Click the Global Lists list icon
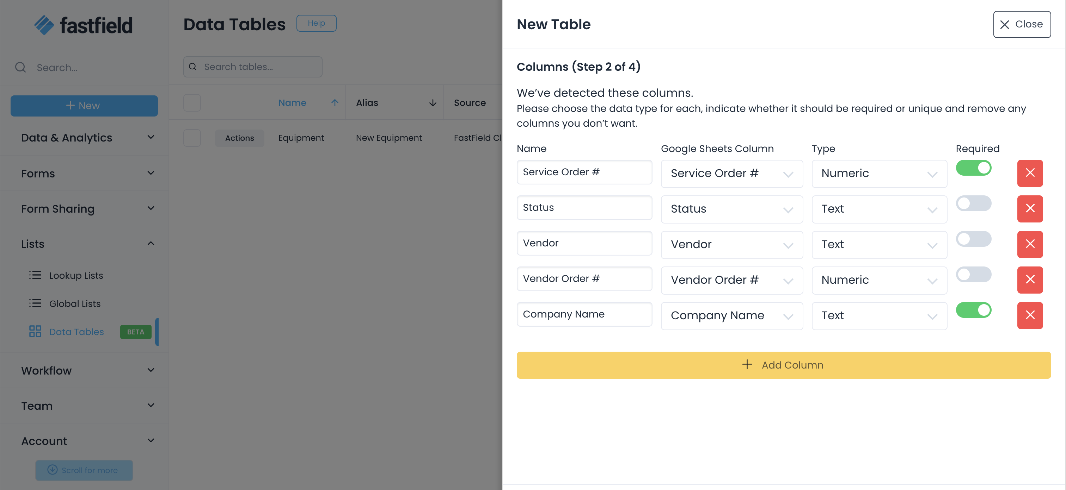Viewport: 1066px width, 490px height. pos(35,303)
